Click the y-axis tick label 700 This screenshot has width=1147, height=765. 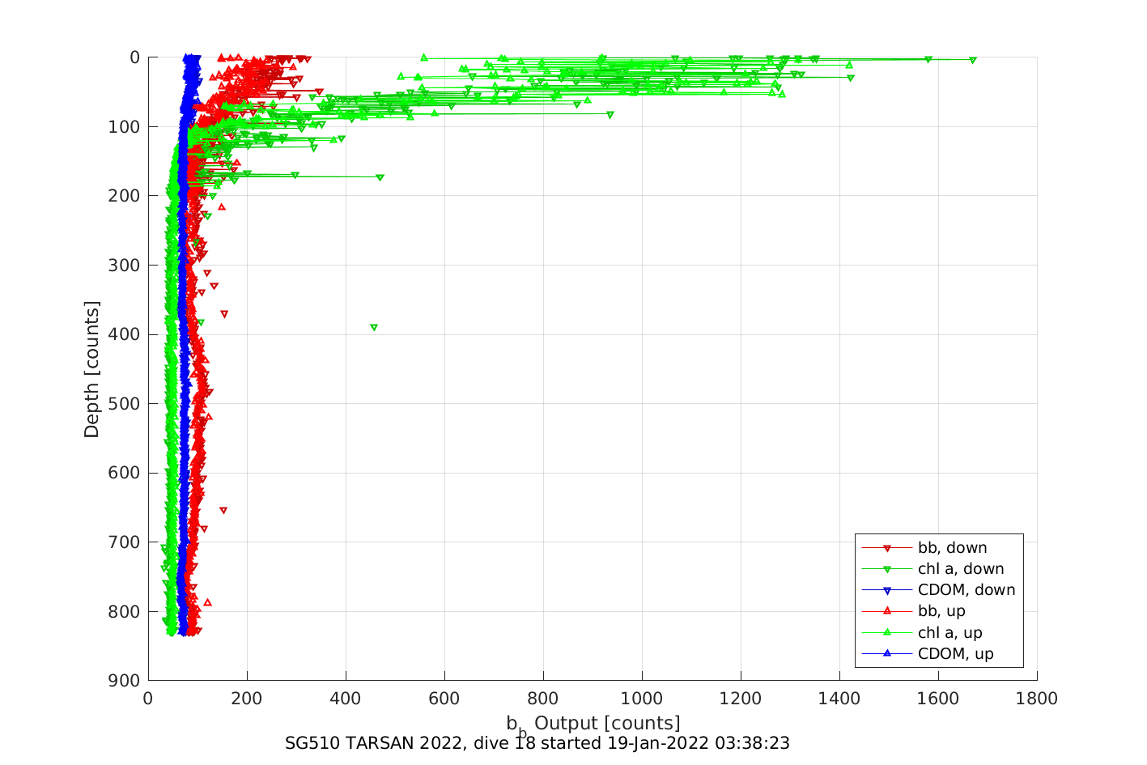(124, 542)
